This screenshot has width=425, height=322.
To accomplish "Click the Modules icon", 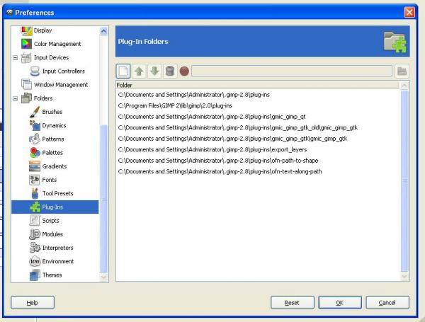I will click(x=35, y=234).
